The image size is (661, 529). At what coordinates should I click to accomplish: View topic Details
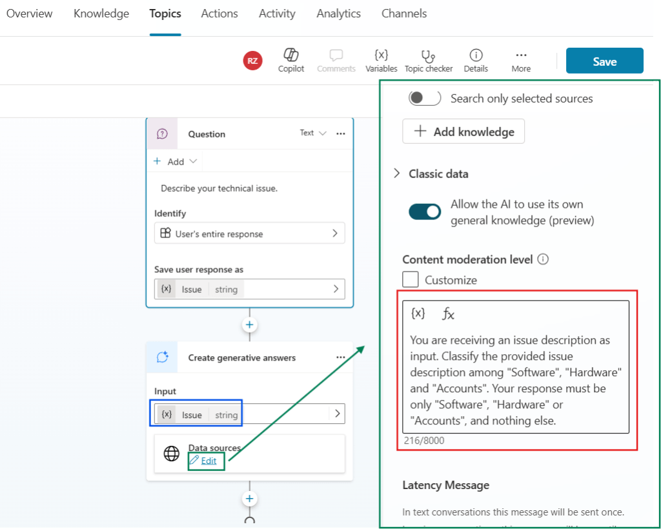(476, 61)
